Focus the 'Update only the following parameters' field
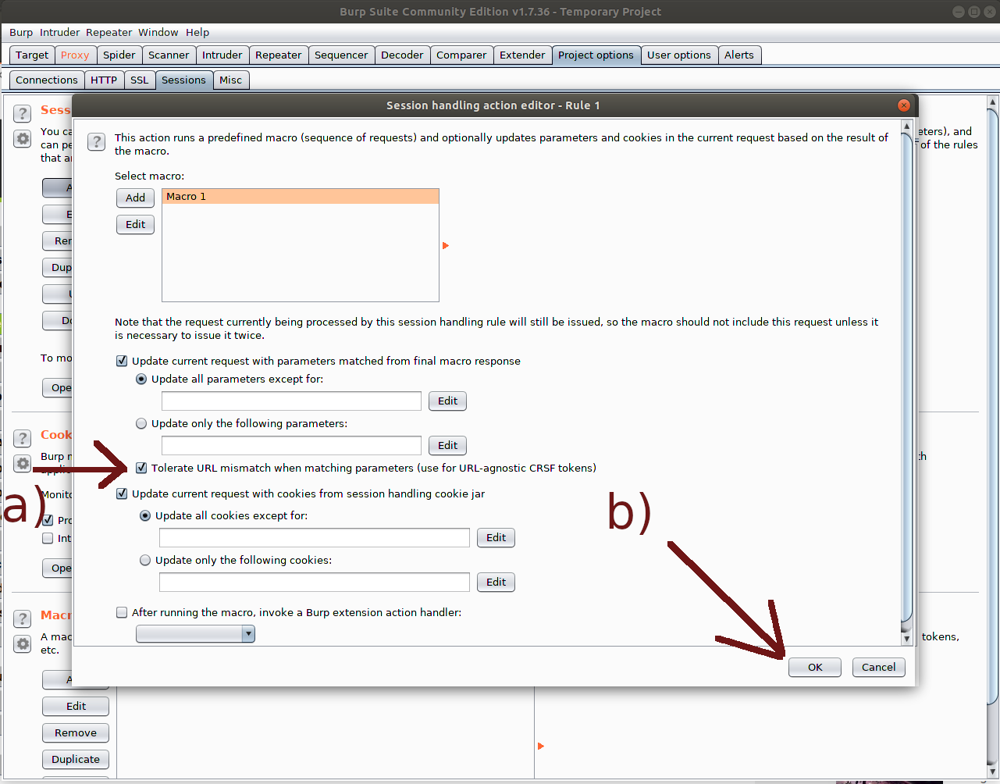The height and width of the screenshot is (784, 1000). 291,445
